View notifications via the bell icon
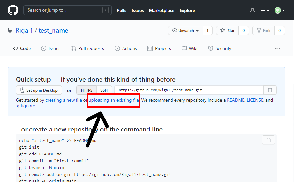 point(253,10)
